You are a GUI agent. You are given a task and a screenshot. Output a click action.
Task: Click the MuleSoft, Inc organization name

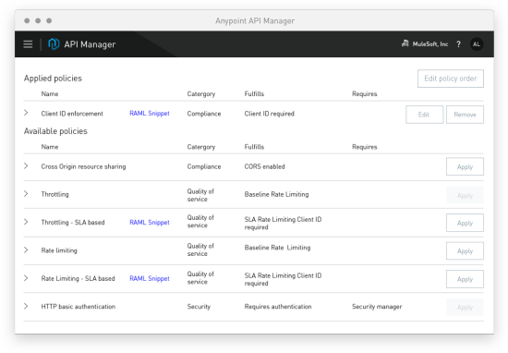point(430,44)
